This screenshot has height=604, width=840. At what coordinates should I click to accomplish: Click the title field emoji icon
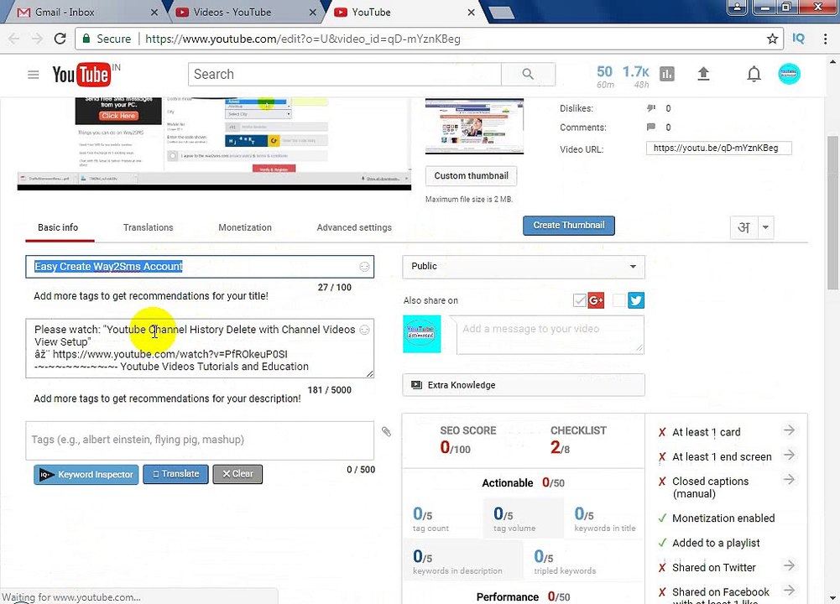[364, 267]
